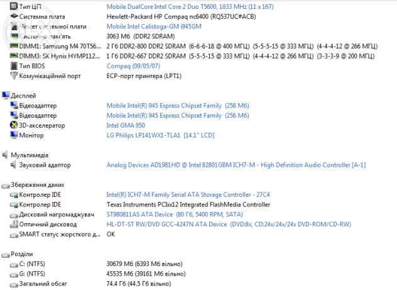Select the DIMM1: Samsung M4 70T56... label
Screen dimensions: 397x290
[60, 46]
